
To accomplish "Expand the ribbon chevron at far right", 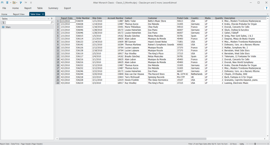I will [x=267, y=14].
